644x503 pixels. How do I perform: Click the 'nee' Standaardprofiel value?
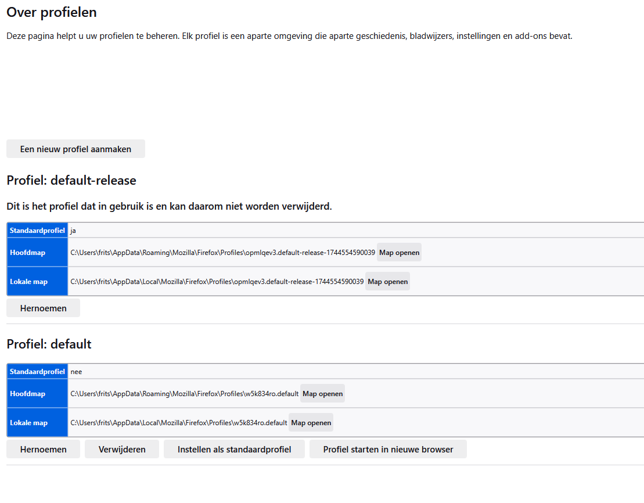click(76, 372)
